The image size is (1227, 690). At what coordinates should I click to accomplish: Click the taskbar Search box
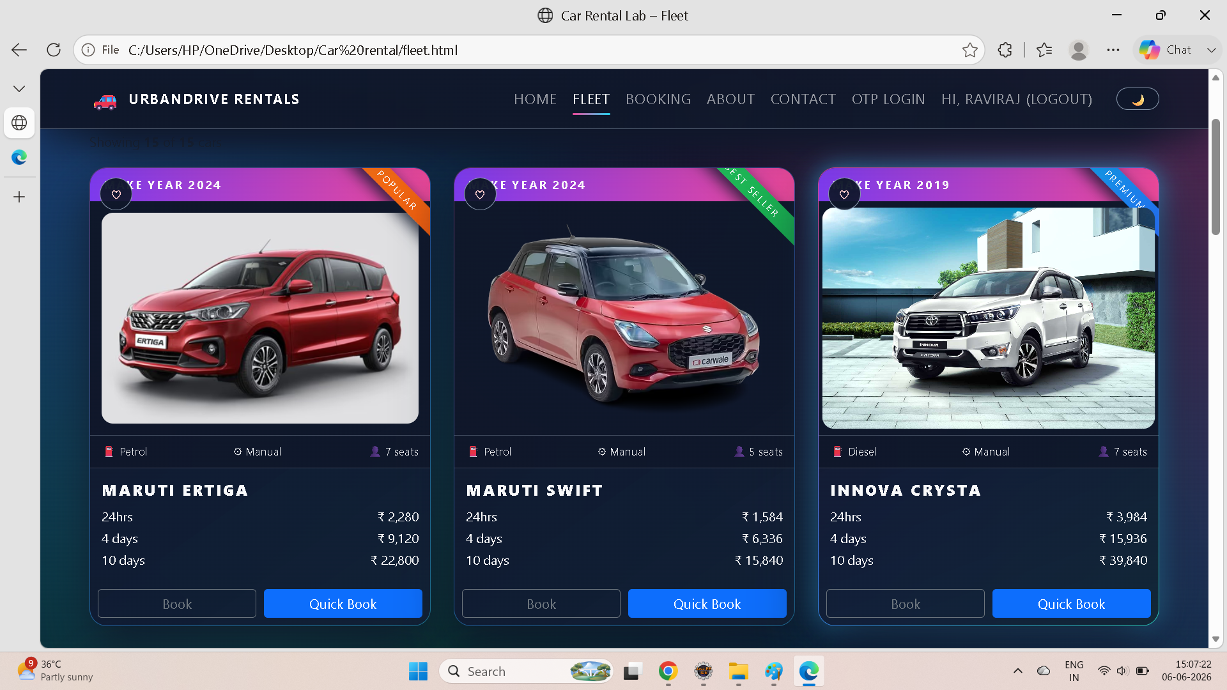525,671
